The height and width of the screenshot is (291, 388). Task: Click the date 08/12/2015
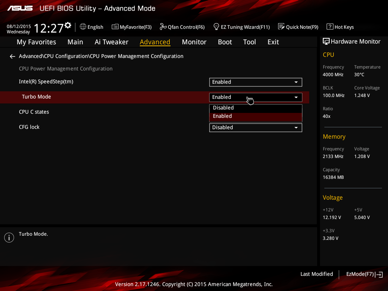point(19,27)
